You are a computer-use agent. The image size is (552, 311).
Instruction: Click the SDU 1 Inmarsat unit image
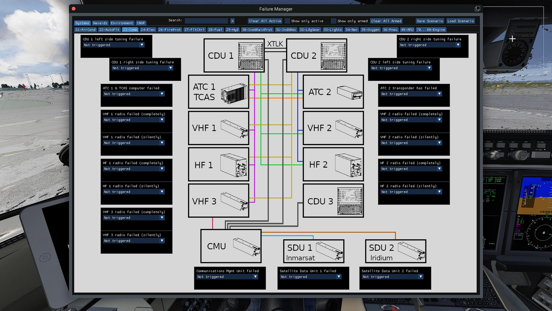click(x=329, y=251)
